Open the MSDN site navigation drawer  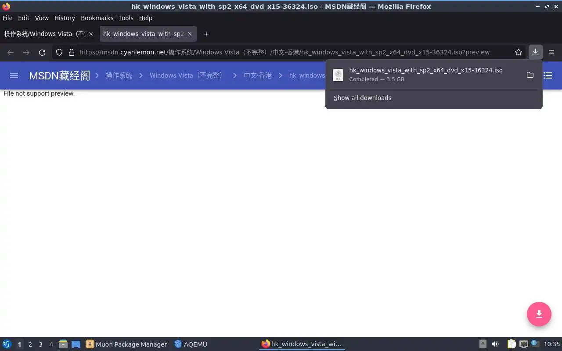tap(14, 75)
